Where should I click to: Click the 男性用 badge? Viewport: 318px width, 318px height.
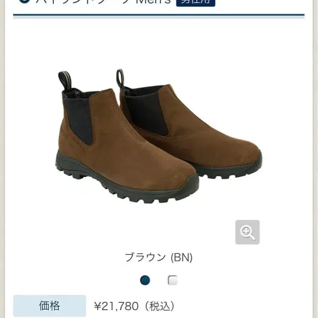tap(195, 2)
